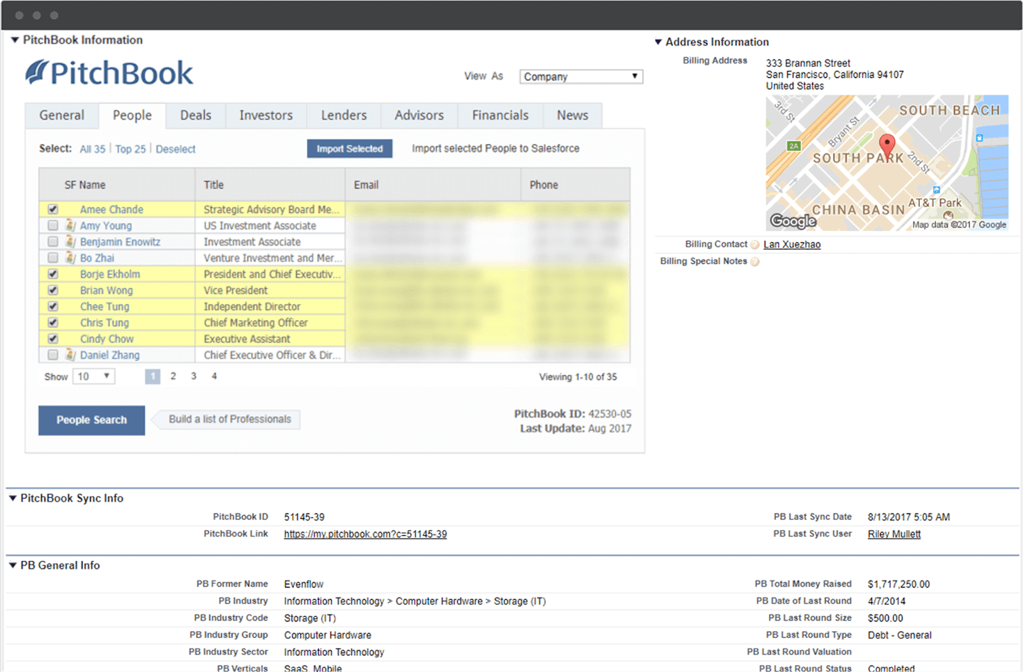Screen dimensions: 1023x672
Task: View the Financials tab
Action: click(x=501, y=116)
